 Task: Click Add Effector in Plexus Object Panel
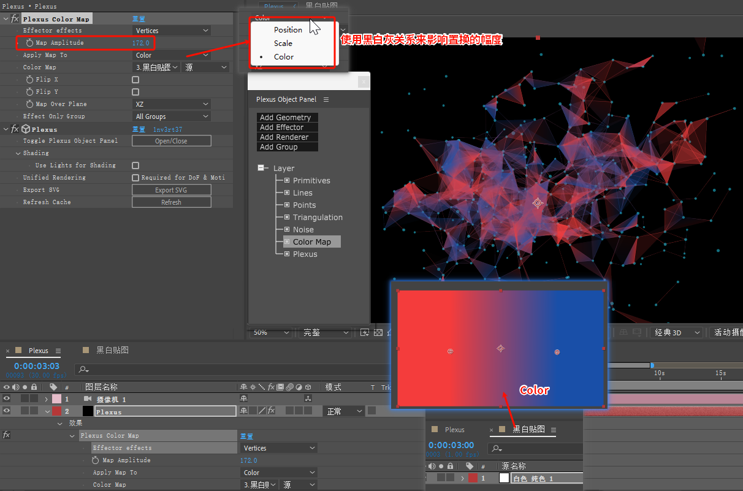tap(288, 127)
